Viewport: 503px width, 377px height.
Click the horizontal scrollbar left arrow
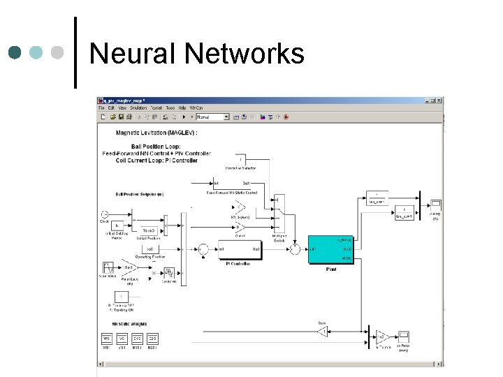101,364
